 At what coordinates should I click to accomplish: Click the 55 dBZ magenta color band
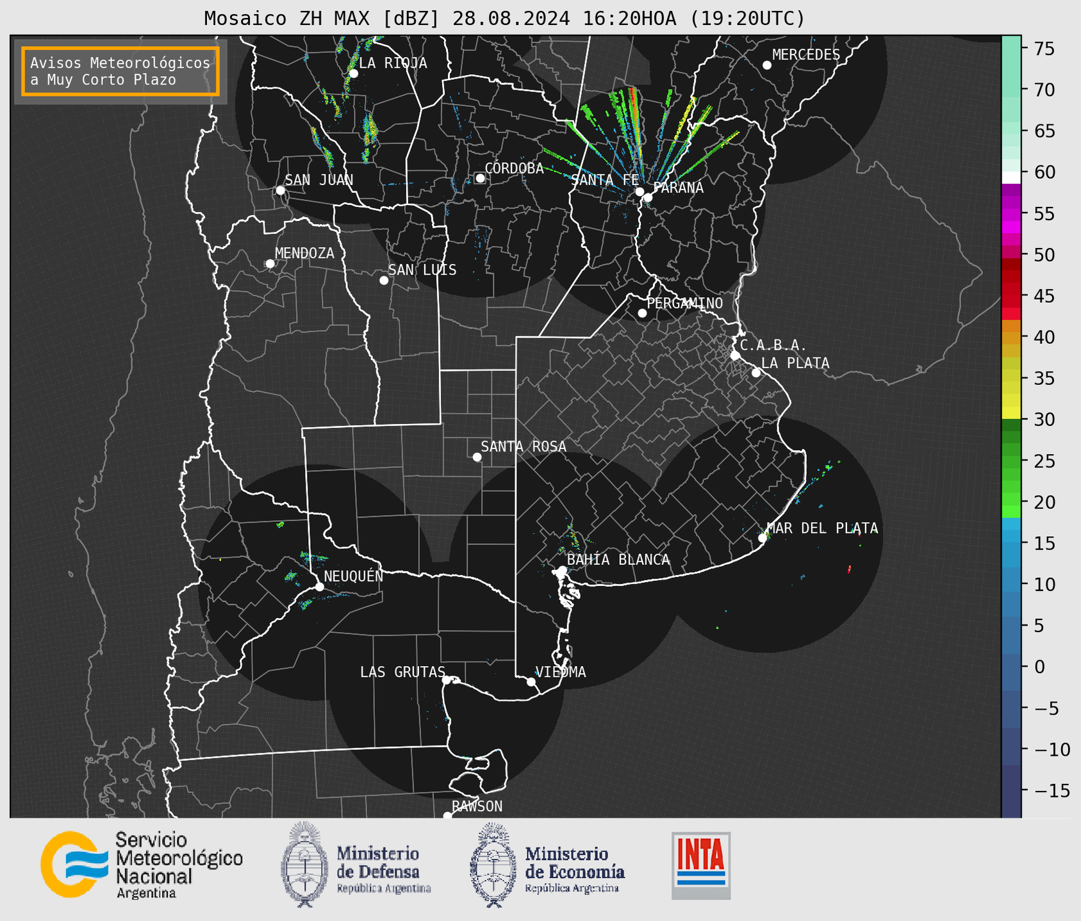coord(1011,215)
